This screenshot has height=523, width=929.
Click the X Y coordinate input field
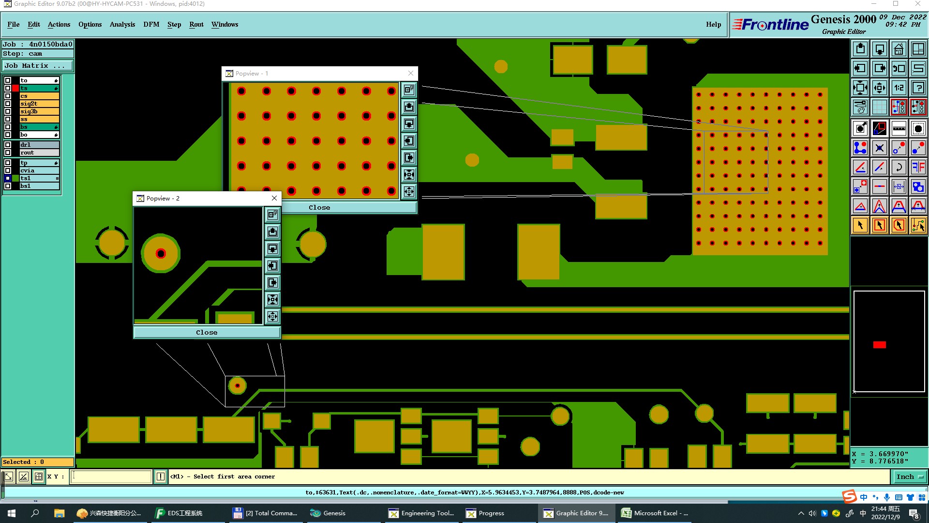point(111,477)
